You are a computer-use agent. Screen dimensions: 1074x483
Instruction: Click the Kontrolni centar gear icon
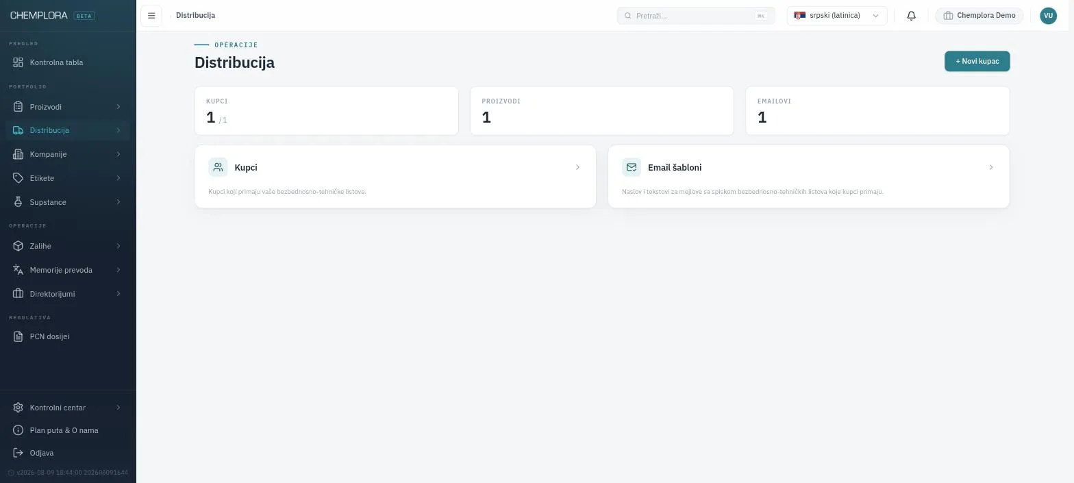pos(18,408)
